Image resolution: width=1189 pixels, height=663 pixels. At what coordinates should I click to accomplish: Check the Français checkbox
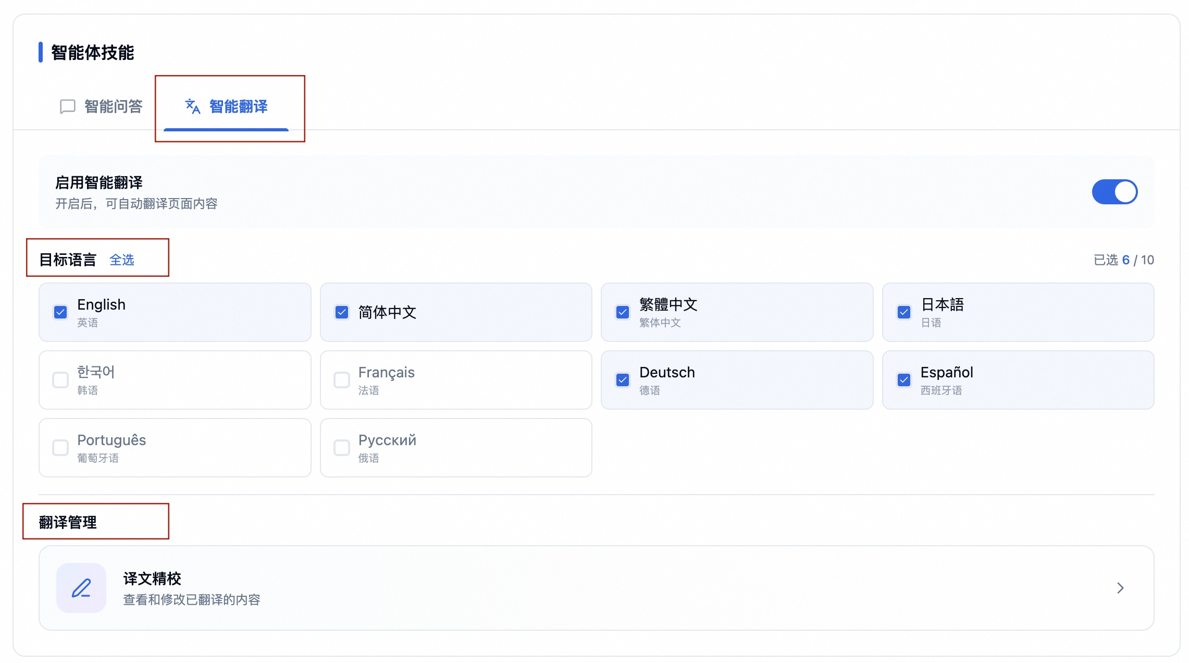[x=342, y=380]
